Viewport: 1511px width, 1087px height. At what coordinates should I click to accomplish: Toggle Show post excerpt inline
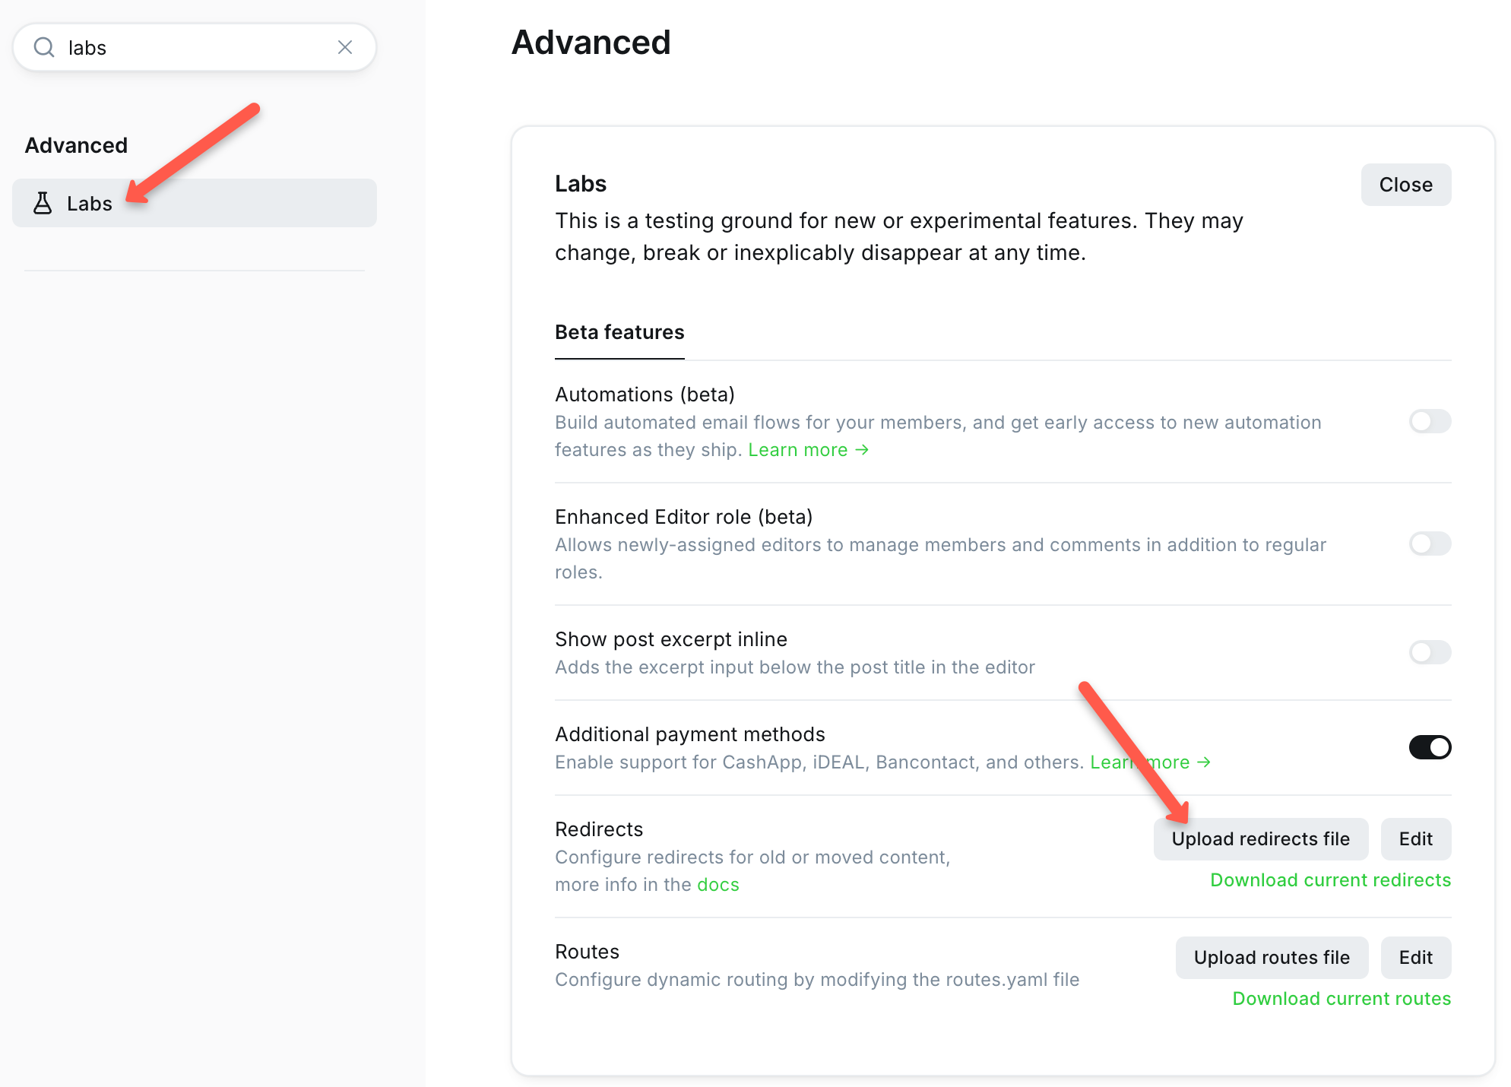click(x=1430, y=652)
